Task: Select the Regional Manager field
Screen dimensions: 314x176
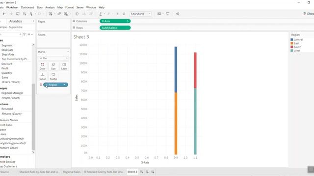Action: [12, 93]
